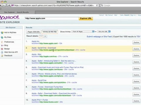Select the Site Explorer browser tab
This screenshot has width=141, height=105.
tap(16, 12)
